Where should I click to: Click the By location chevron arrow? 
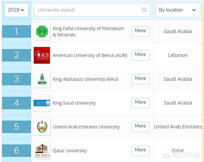coord(194,10)
